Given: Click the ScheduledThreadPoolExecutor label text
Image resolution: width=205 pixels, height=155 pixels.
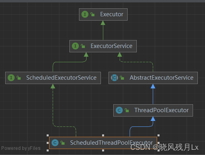Looking at the screenshot, I should pos(111,143).
